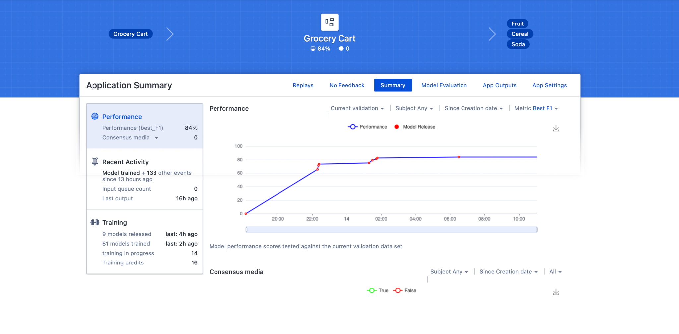Click the Recent Activity bell icon
The image size is (679, 334).
click(x=95, y=161)
